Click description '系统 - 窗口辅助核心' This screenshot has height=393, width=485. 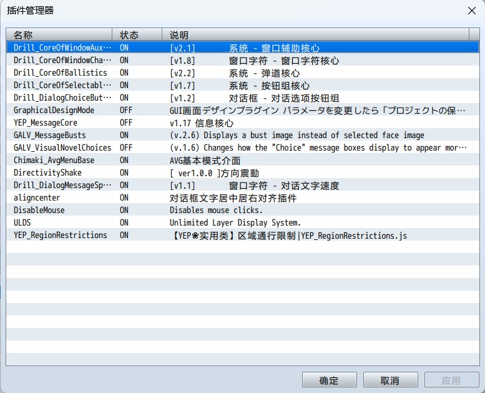click(x=274, y=48)
